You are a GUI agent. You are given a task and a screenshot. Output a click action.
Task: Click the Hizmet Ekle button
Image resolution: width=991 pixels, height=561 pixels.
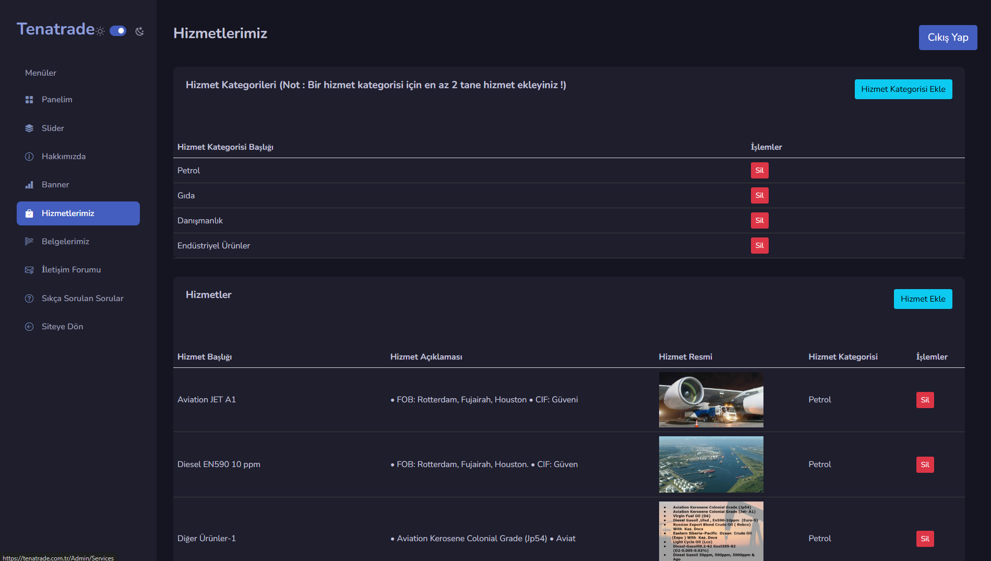click(923, 299)
